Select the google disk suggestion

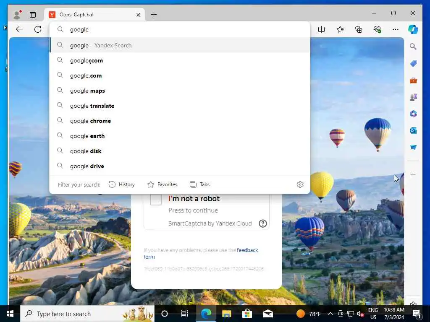coord(180,151)
